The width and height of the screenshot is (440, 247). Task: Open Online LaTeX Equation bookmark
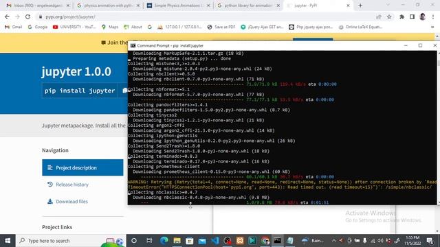[360, 27]
